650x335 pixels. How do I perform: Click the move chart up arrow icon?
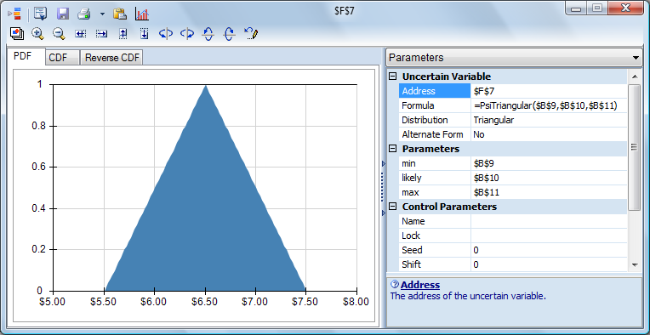point(123,34)
